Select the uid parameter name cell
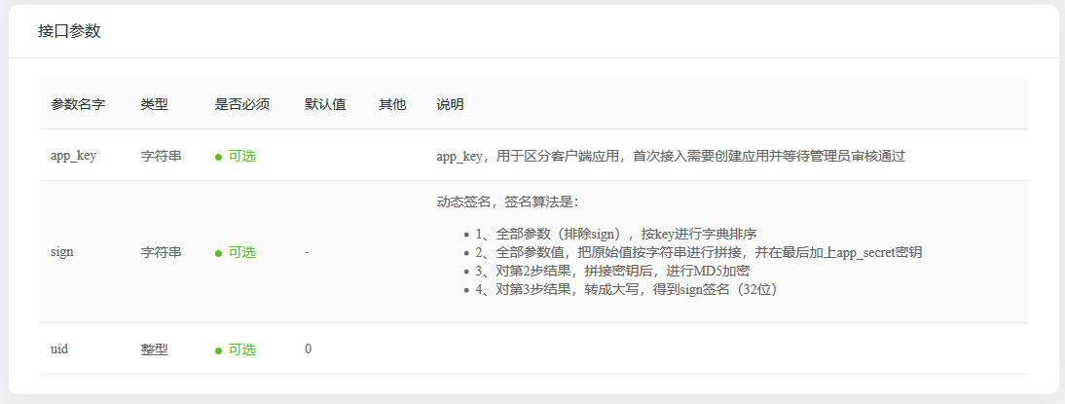Screen dimensions: 1065x404 tap(59, 349)
